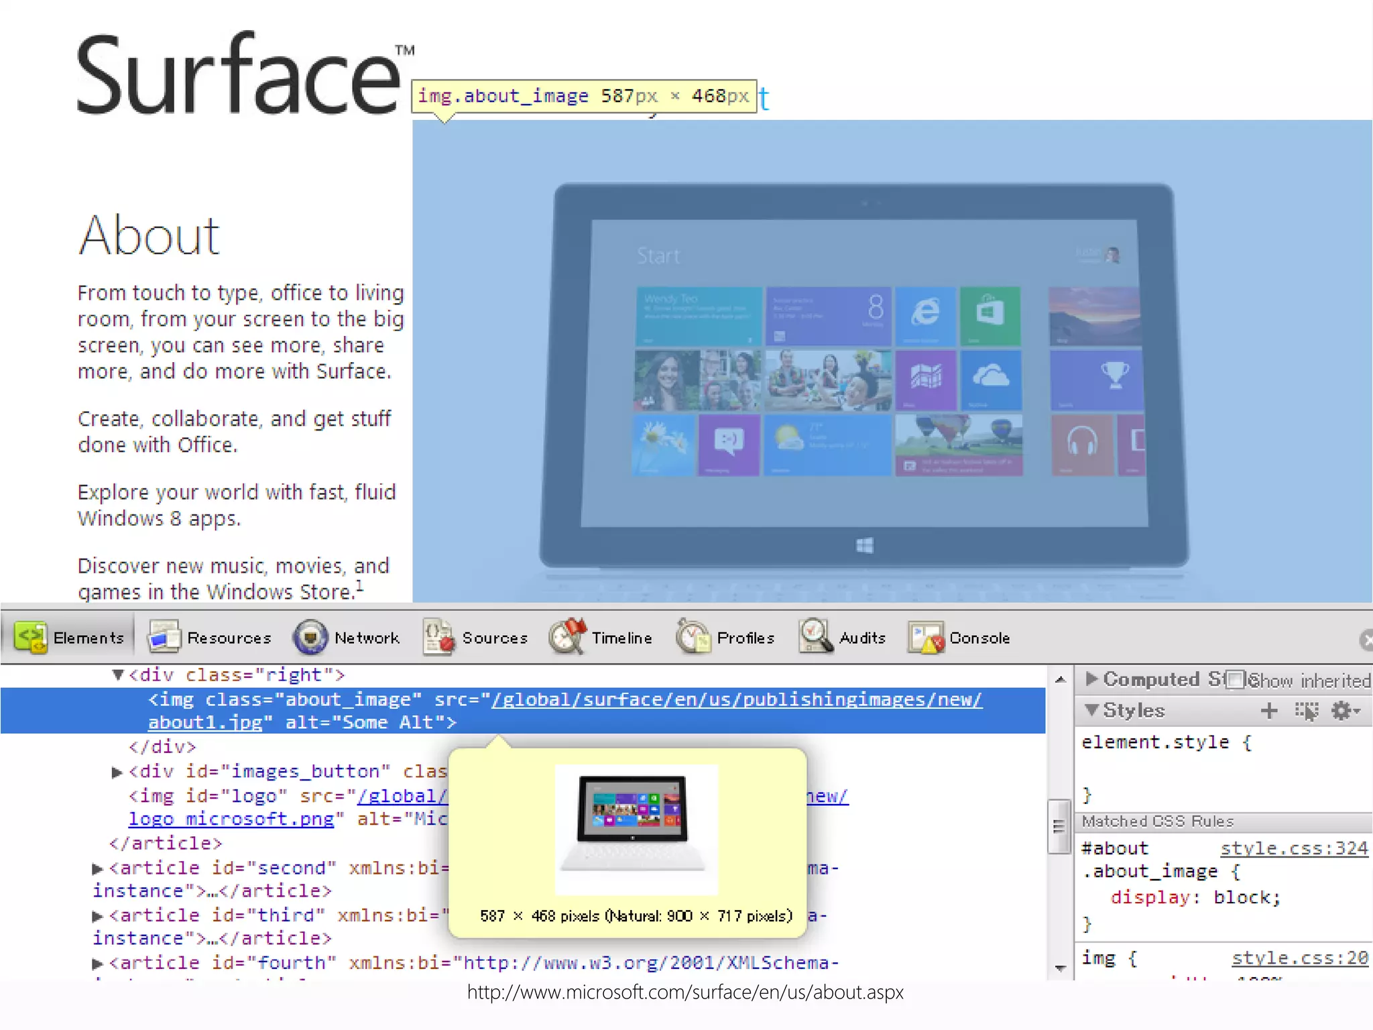Click the About page heading

point(149,235)
